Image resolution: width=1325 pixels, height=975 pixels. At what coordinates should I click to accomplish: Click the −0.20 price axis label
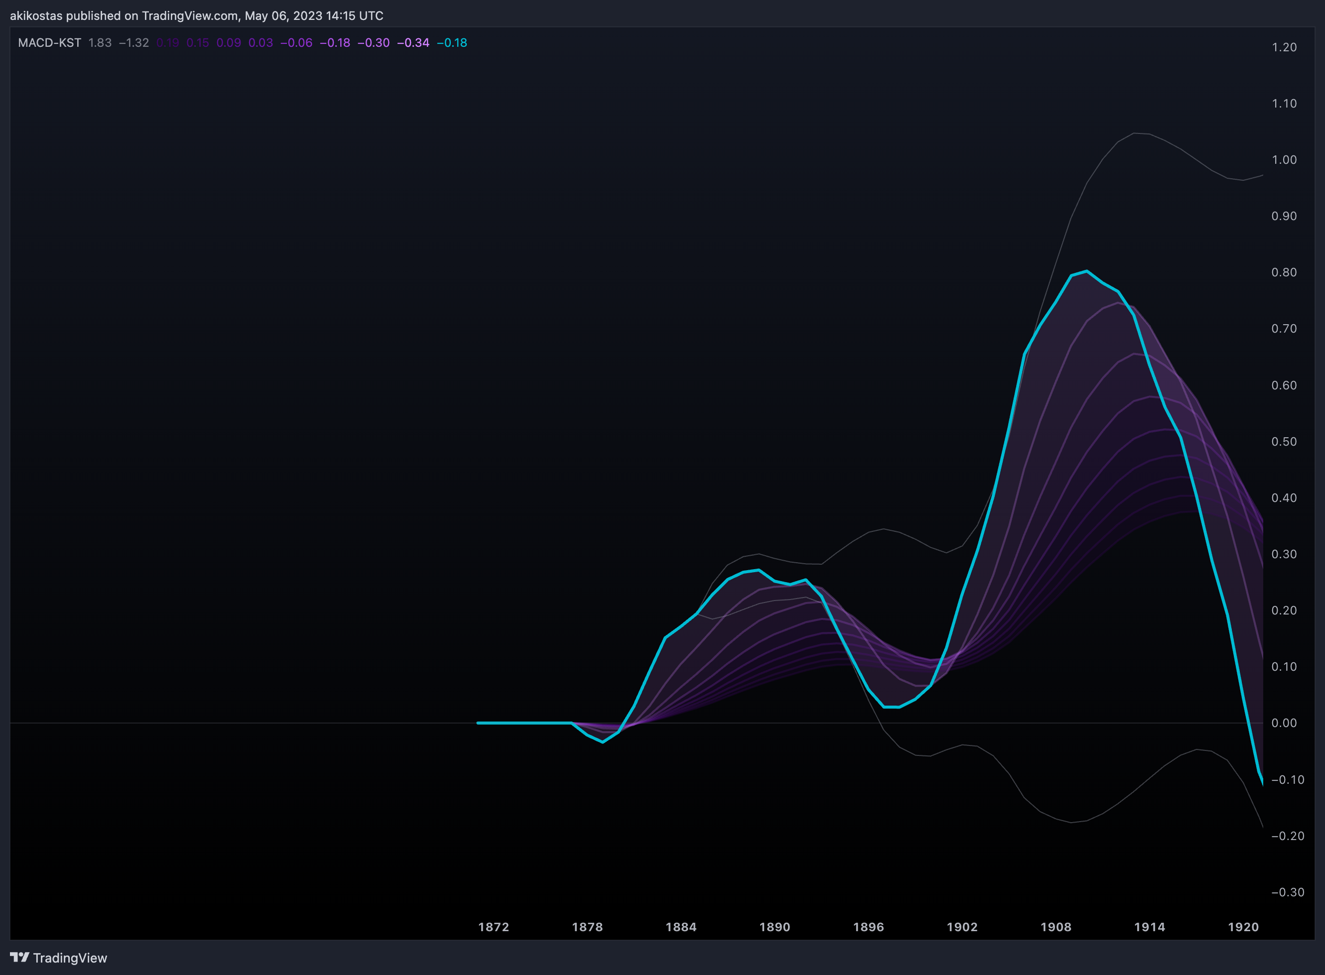[x=1288, y=836]
